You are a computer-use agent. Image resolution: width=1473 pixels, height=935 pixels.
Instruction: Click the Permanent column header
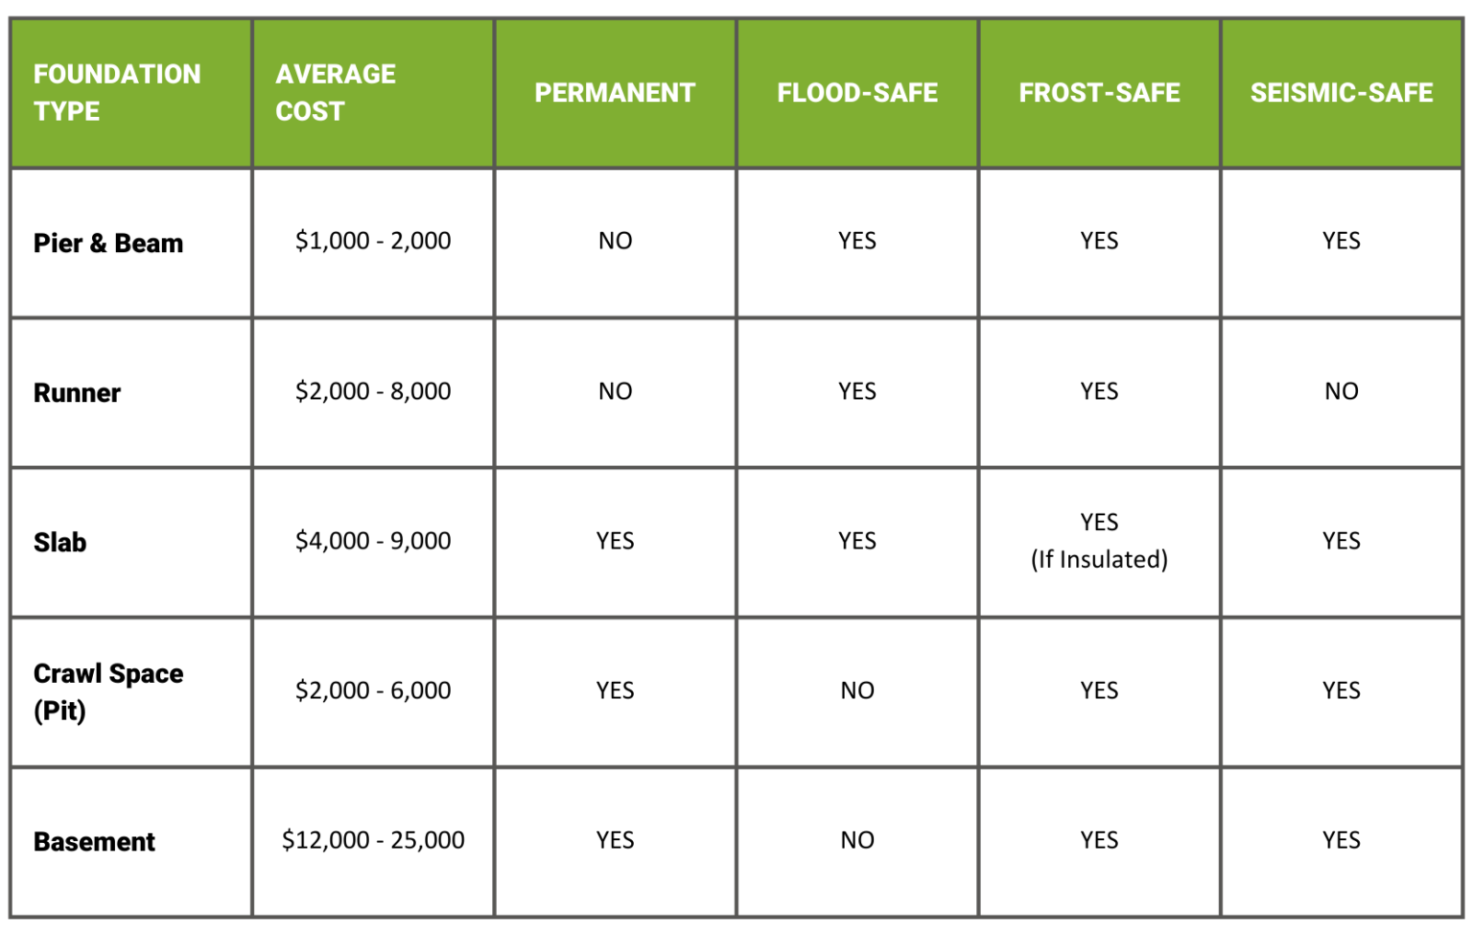(615, 93)
